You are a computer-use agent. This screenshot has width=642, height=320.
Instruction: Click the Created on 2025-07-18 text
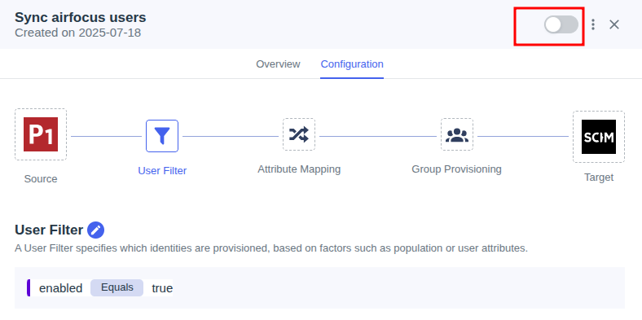77,33
